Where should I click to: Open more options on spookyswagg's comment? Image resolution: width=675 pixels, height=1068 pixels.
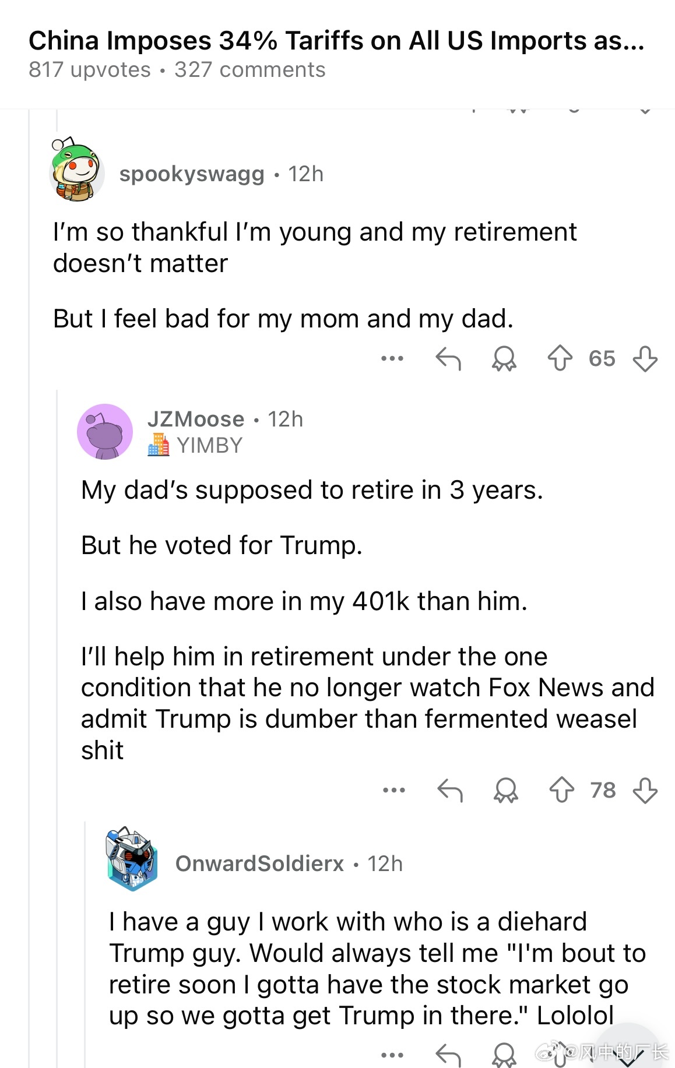(x=392, y=358)
